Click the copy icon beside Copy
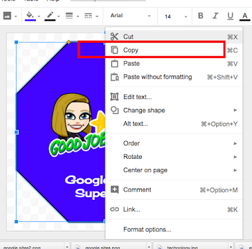 pyautogui.click(x=115, y=50)
